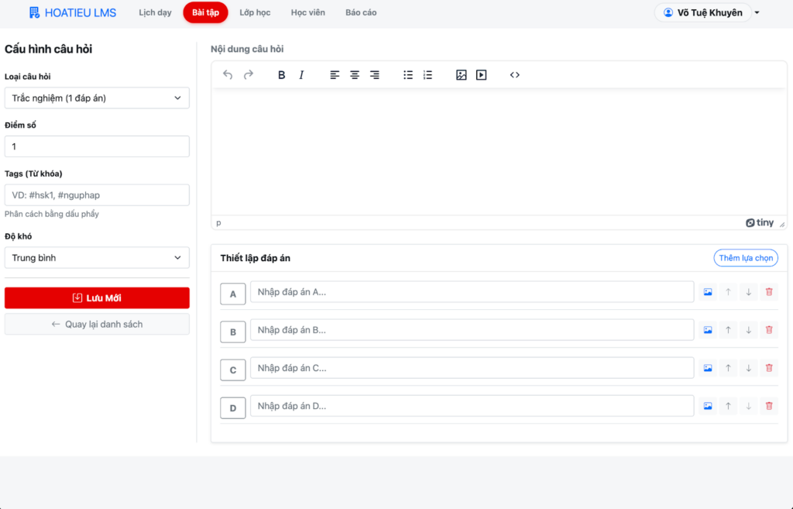Center align the question text
Image resolution: width=793 pixels, height=509 pixels.
tap(355, 75)
